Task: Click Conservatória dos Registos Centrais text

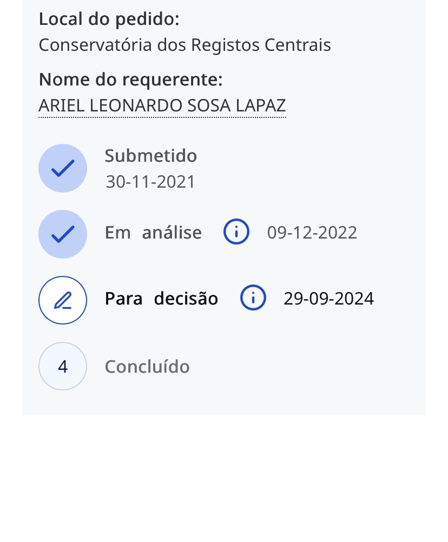Action: tap(185, 45)
